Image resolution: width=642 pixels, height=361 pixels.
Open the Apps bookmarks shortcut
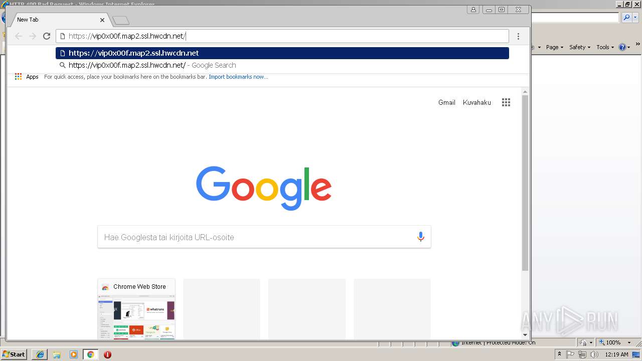(x=27, y=77)
